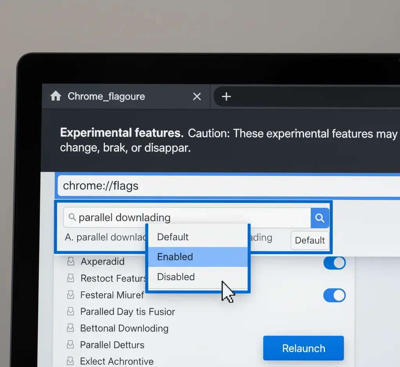Switch to the Chrome_flagoure tab

click(x=106, y=96)
